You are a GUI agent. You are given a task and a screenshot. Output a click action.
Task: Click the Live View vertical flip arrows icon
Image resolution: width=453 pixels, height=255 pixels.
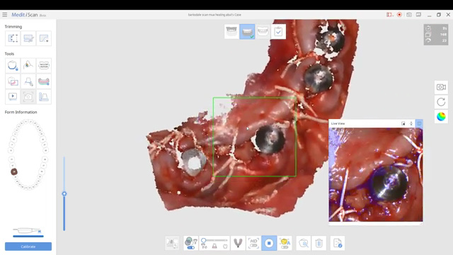click(x=411, y=123)
